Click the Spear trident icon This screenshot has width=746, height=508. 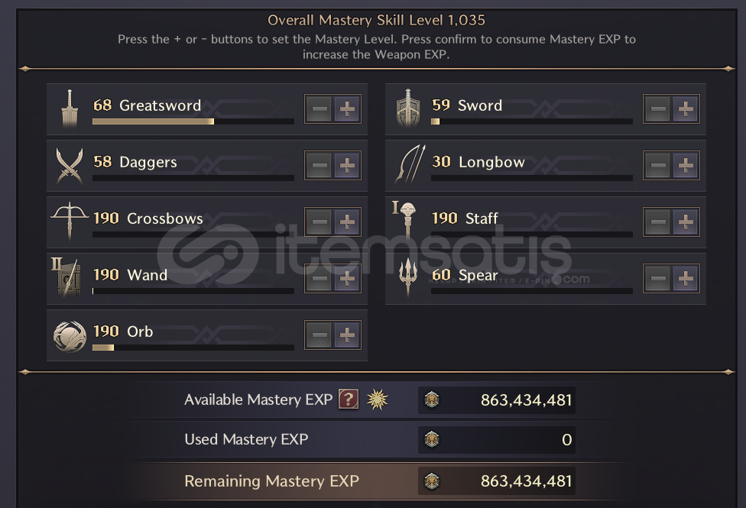[408, 279]
